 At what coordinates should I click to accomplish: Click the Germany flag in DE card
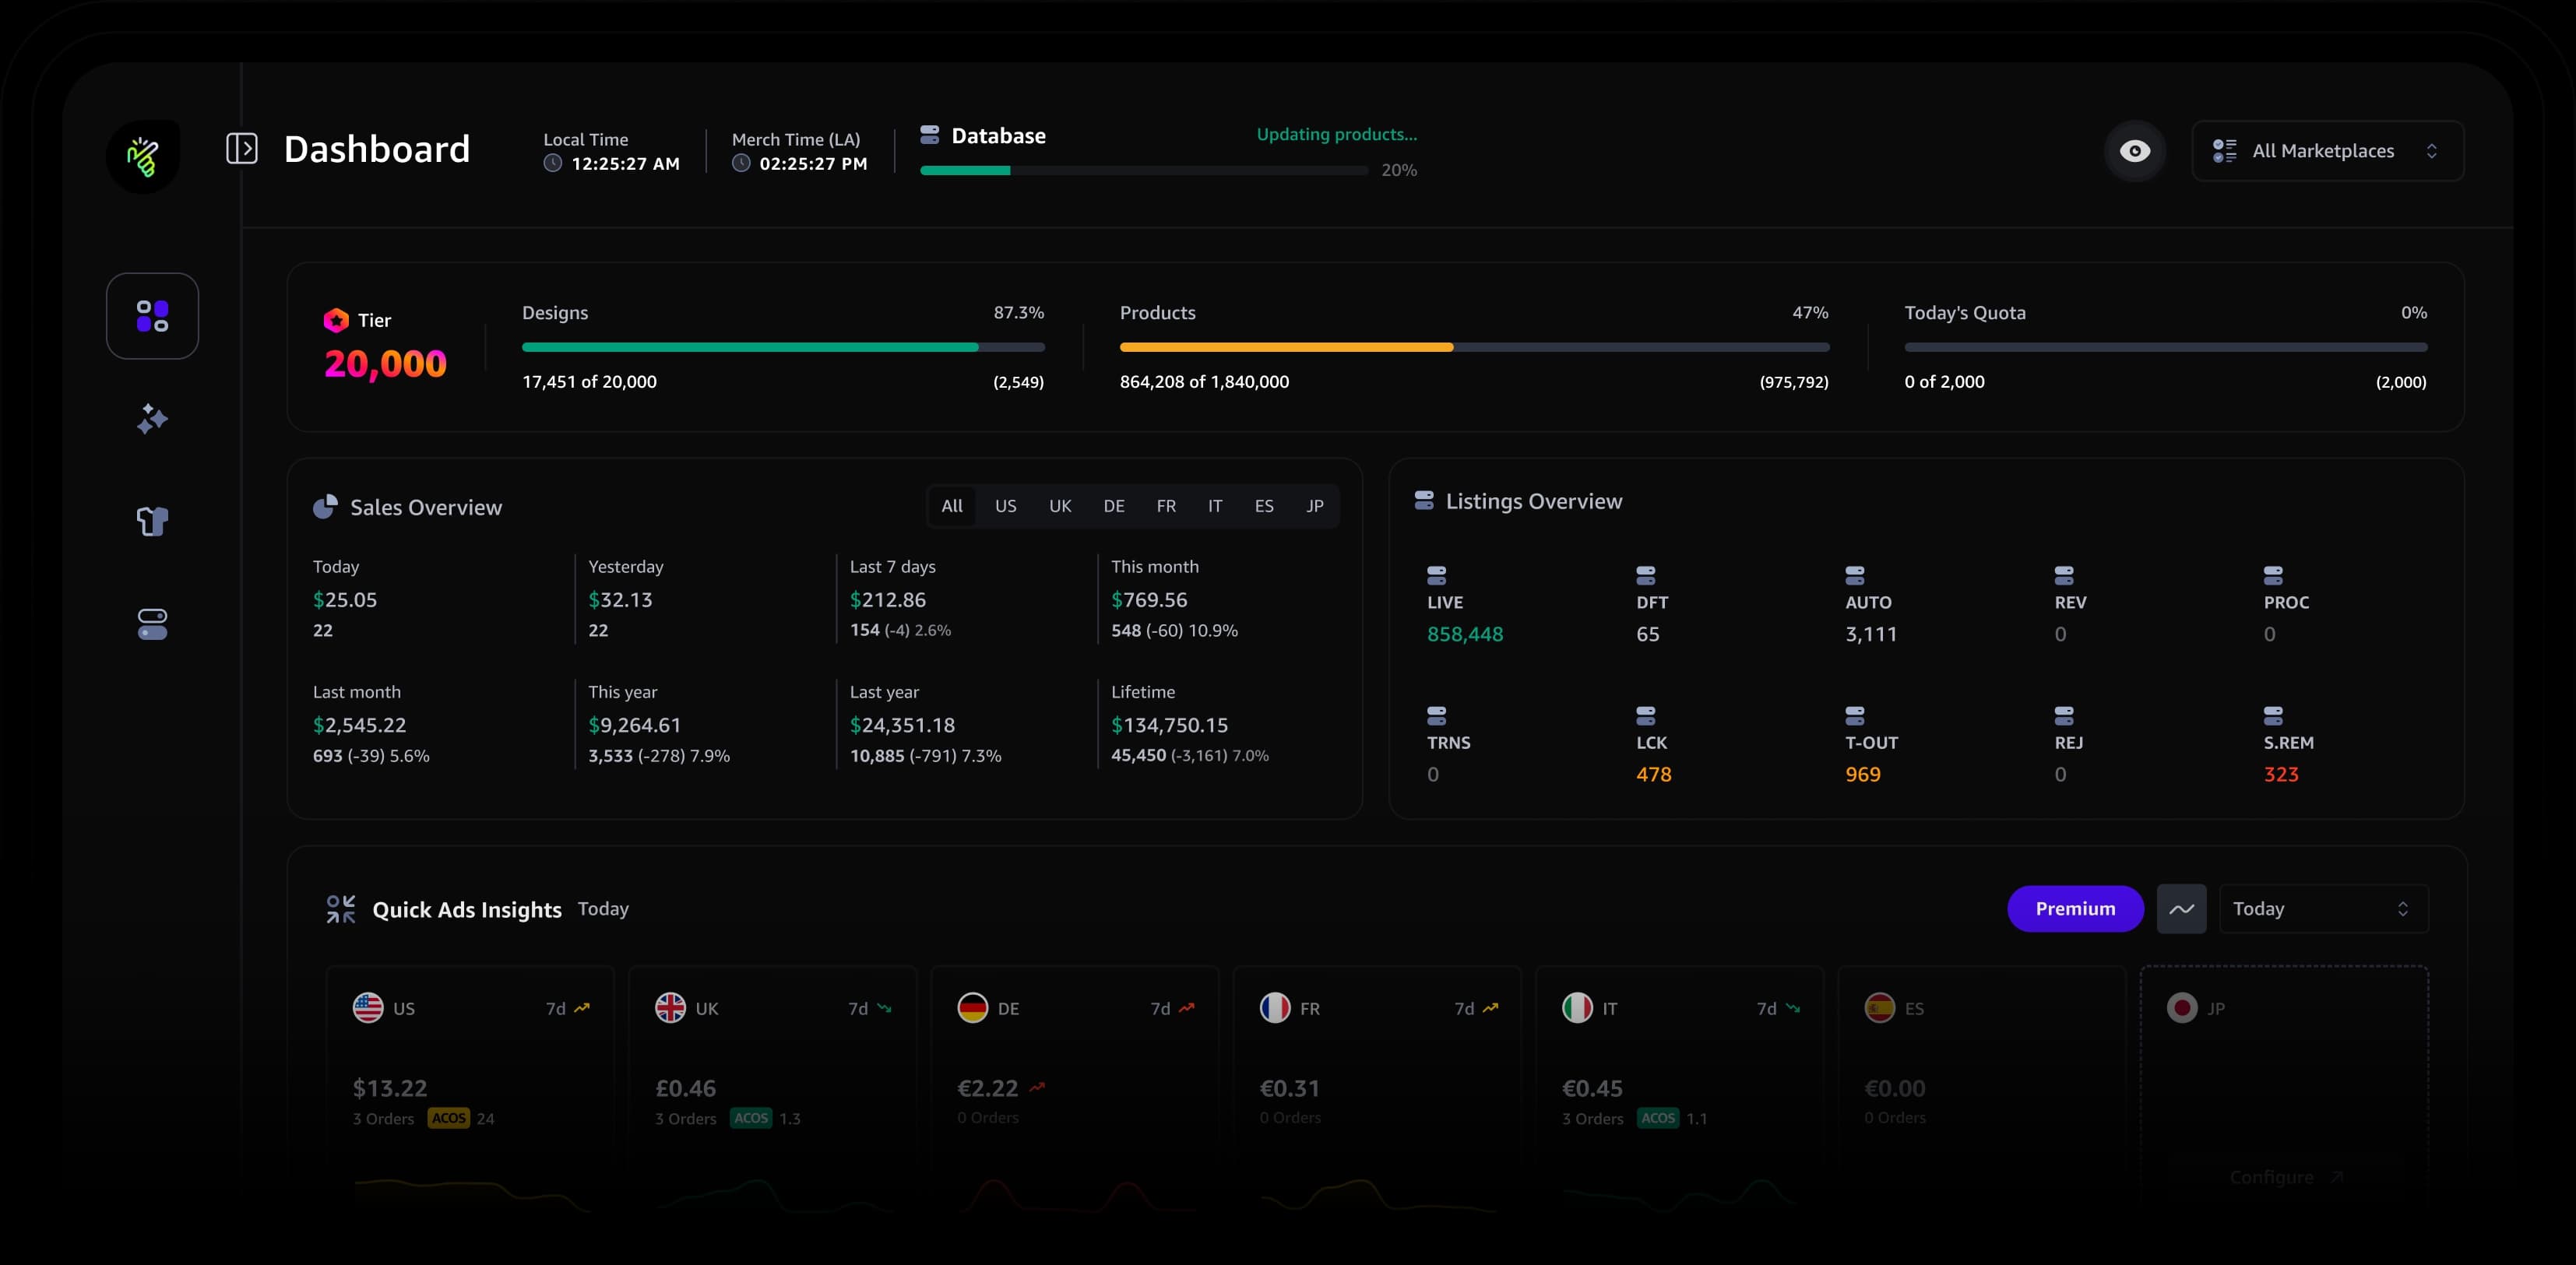tap(973, 1008)
